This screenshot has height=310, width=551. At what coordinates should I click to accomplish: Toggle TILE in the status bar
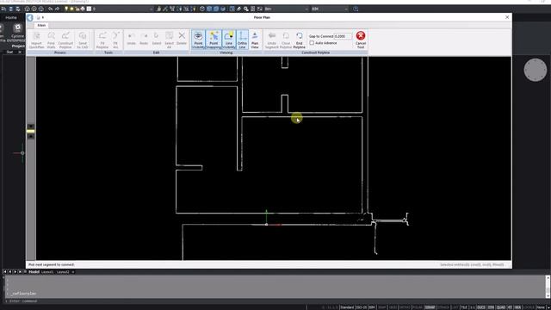[464, 307]
